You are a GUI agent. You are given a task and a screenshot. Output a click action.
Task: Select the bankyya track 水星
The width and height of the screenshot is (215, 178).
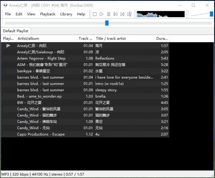(x=85, y=71)
